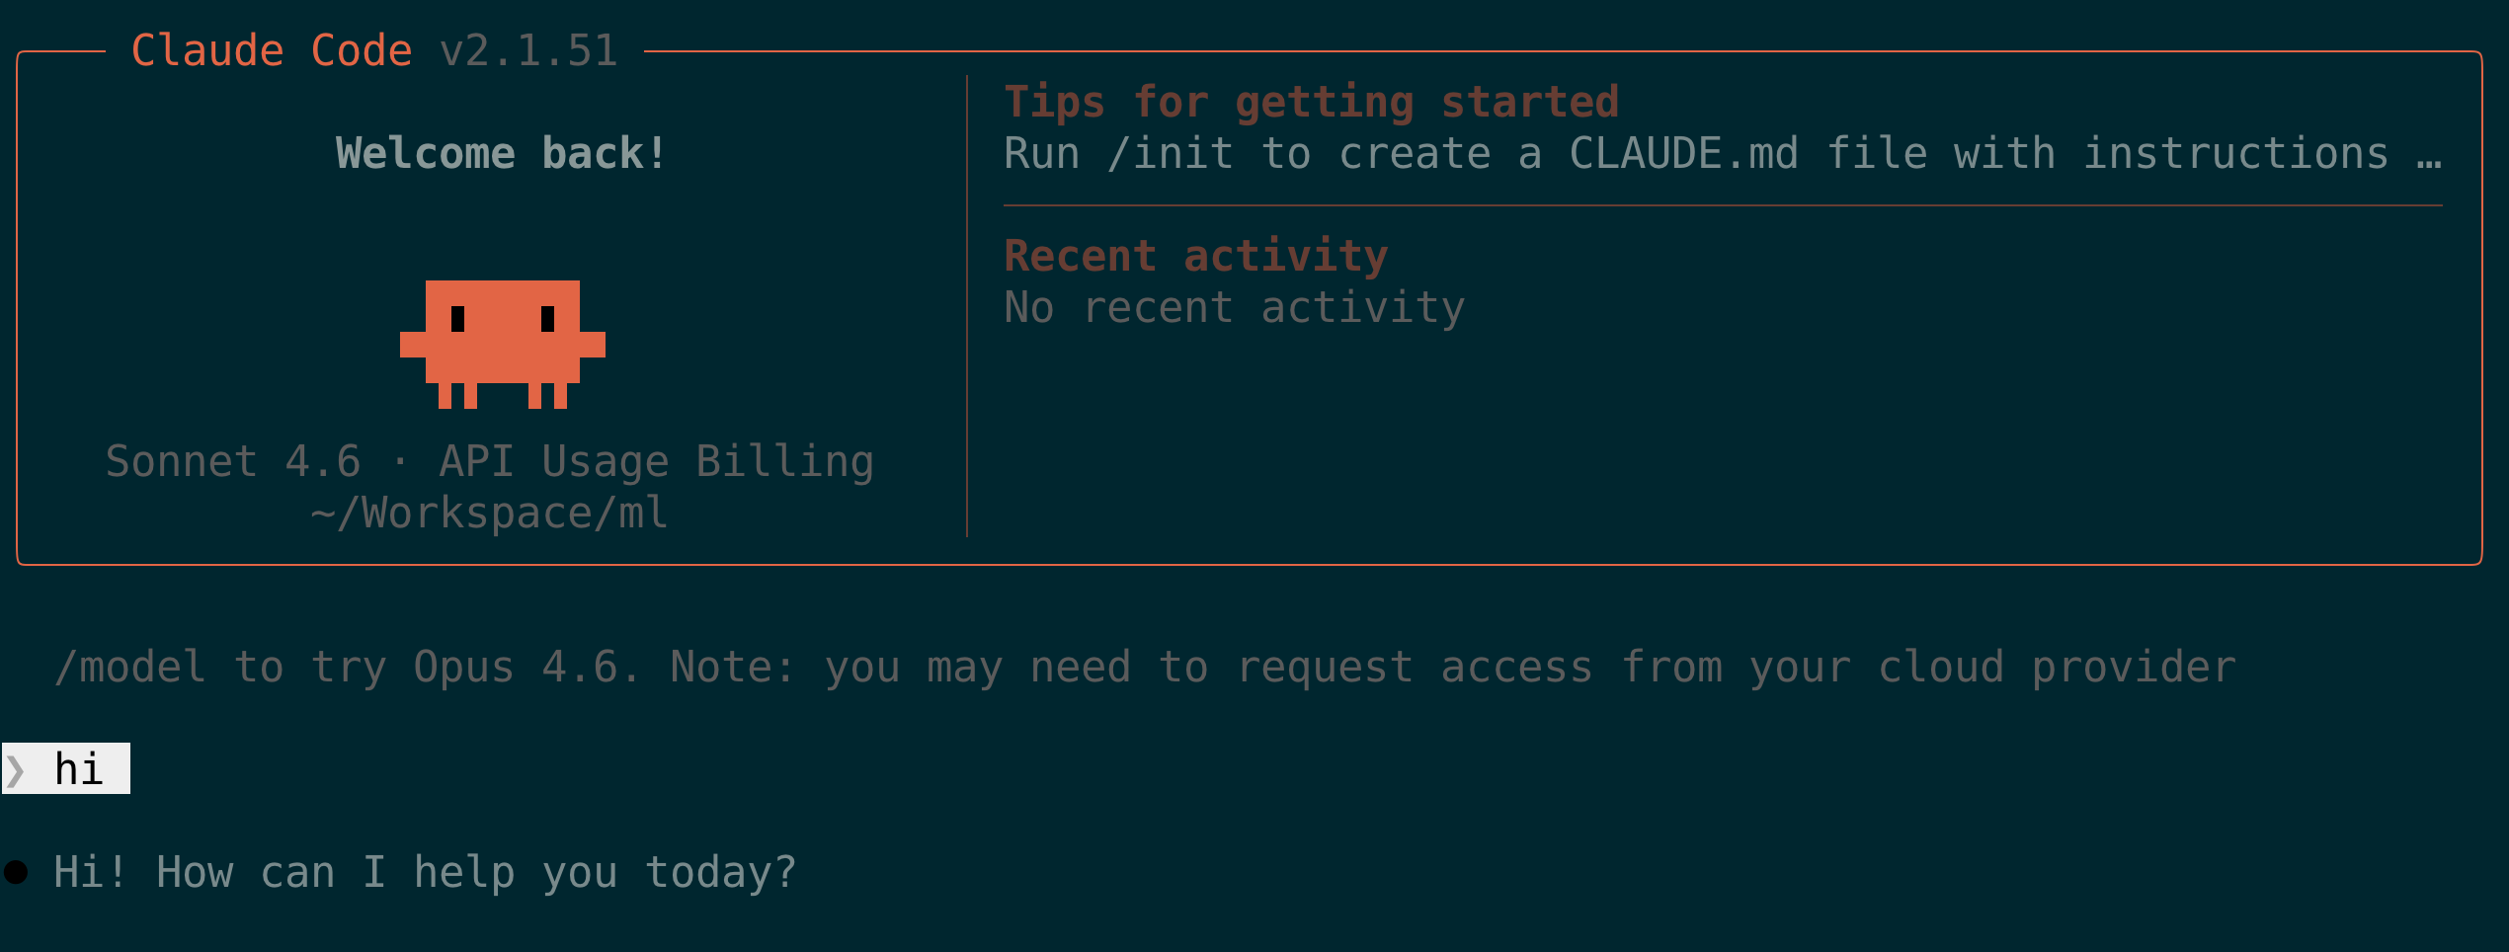Click the mascot's left eye

point(457,318)
